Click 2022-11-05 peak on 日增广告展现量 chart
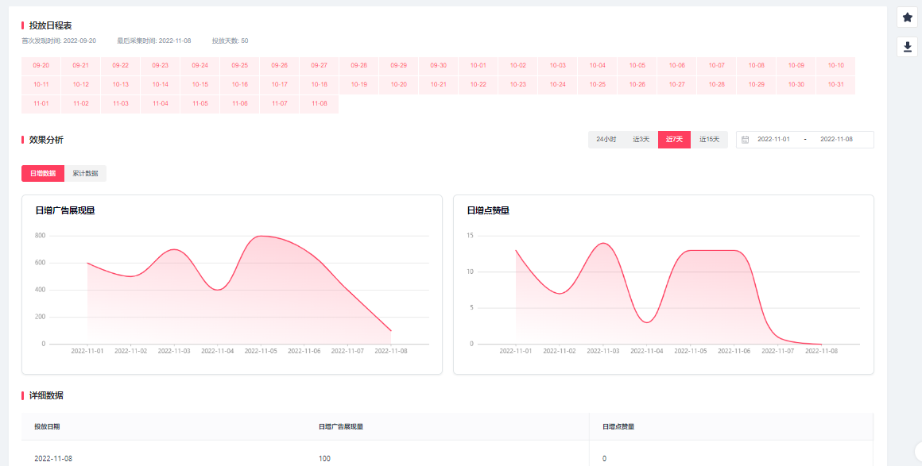Screen dimensions: 922x466 (261, 236)
